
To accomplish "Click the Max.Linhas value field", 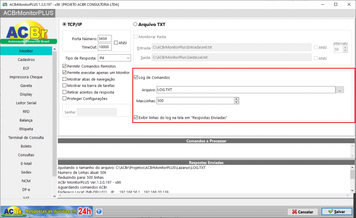I will tap(196, 101).
